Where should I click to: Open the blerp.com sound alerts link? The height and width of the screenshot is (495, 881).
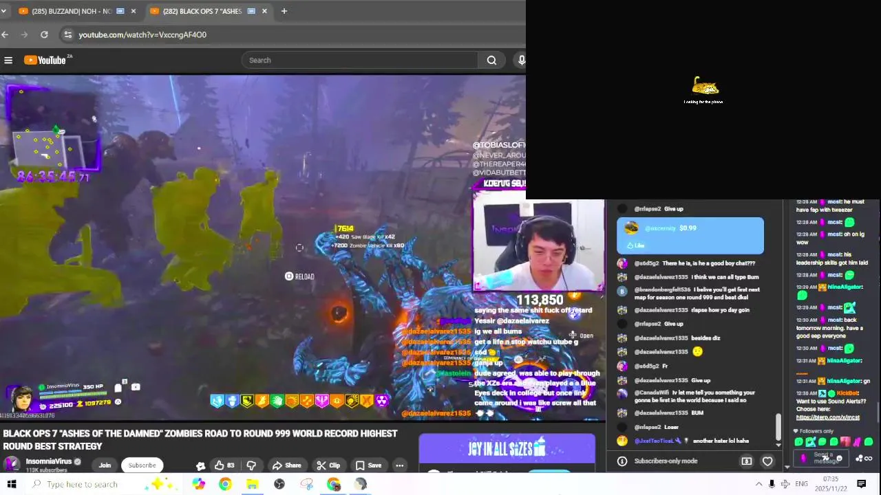(827, 417)
